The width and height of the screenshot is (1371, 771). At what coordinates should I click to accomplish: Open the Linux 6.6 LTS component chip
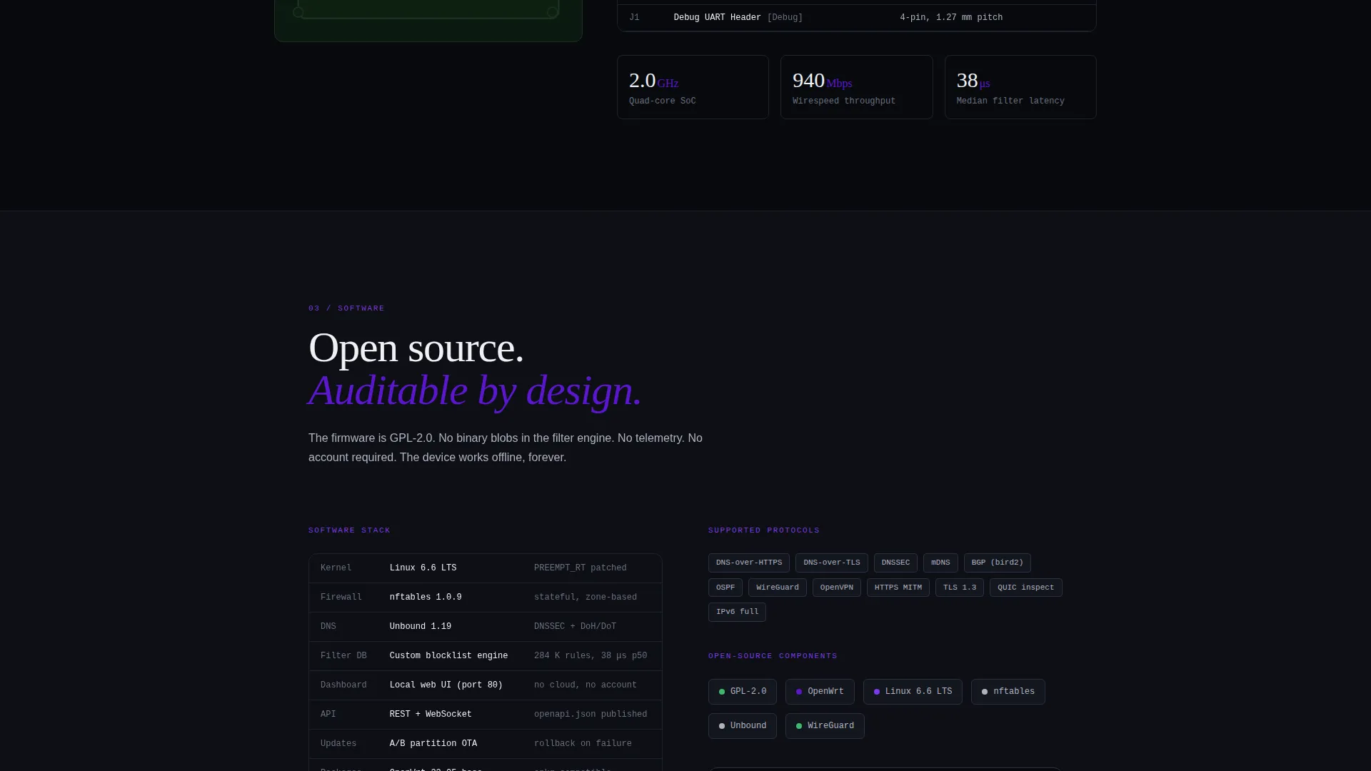pyautogui.click(x=913, y=692)
